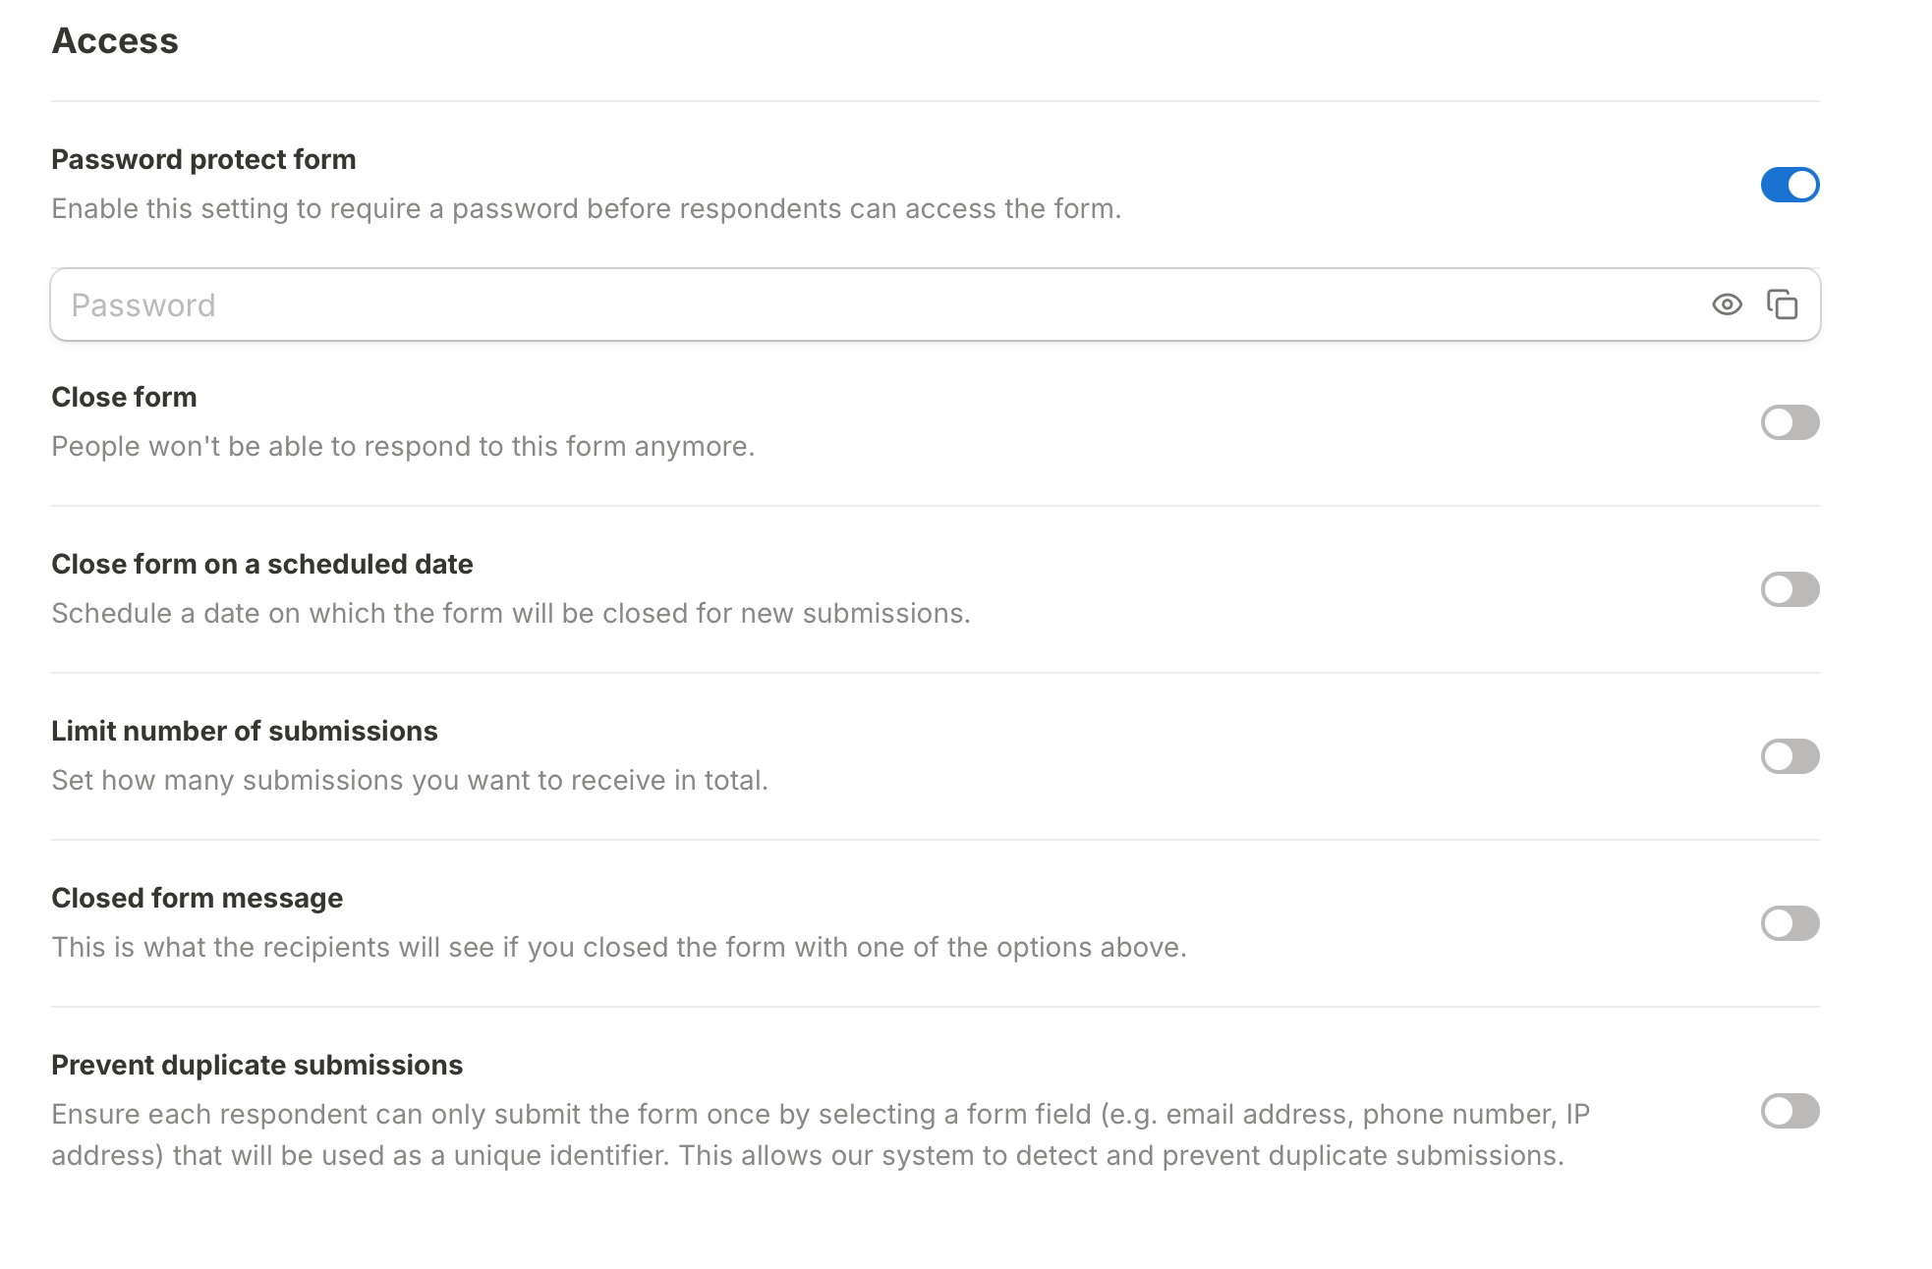Screen dimensions: 1932x1269
Task: Turn on Close form on a scheduled date
Action: coord(1790,589)
